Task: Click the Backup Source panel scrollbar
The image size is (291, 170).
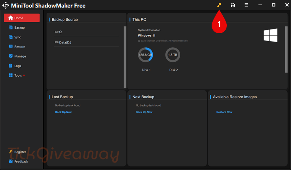Action: click(125, 57)
